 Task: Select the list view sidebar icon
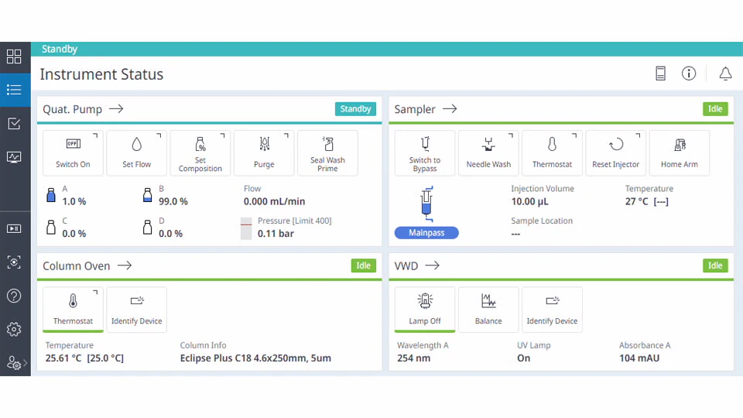point(14,90)
